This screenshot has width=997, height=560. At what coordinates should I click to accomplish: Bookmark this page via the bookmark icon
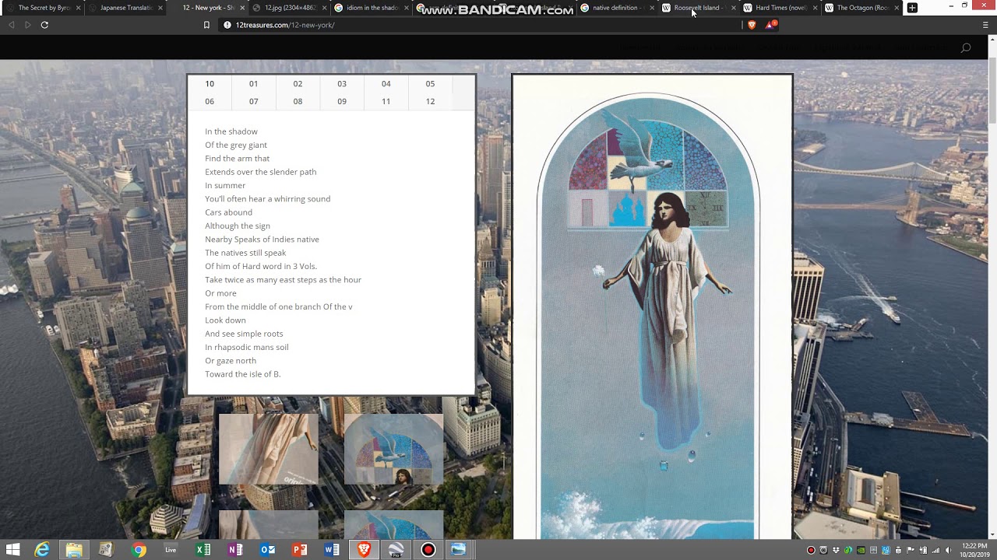pyautogui.click(x=206, y=25)
